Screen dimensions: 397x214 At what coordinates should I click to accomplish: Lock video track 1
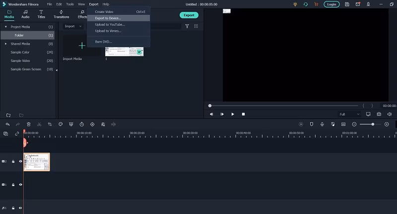(x=13, y=185)
